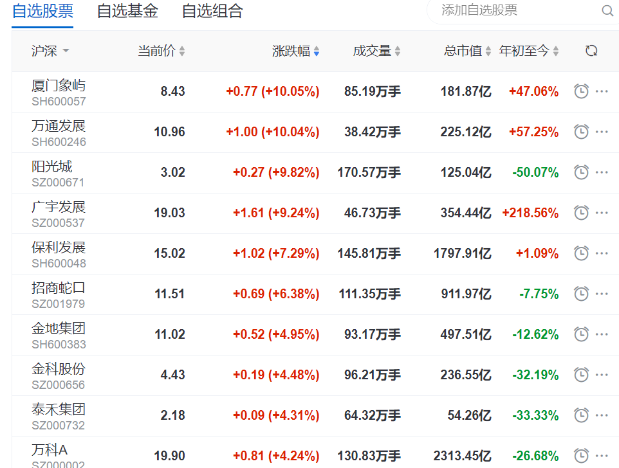Set price alert for 保利发展
Screen dimensions: 619x468
click(581, 253)
